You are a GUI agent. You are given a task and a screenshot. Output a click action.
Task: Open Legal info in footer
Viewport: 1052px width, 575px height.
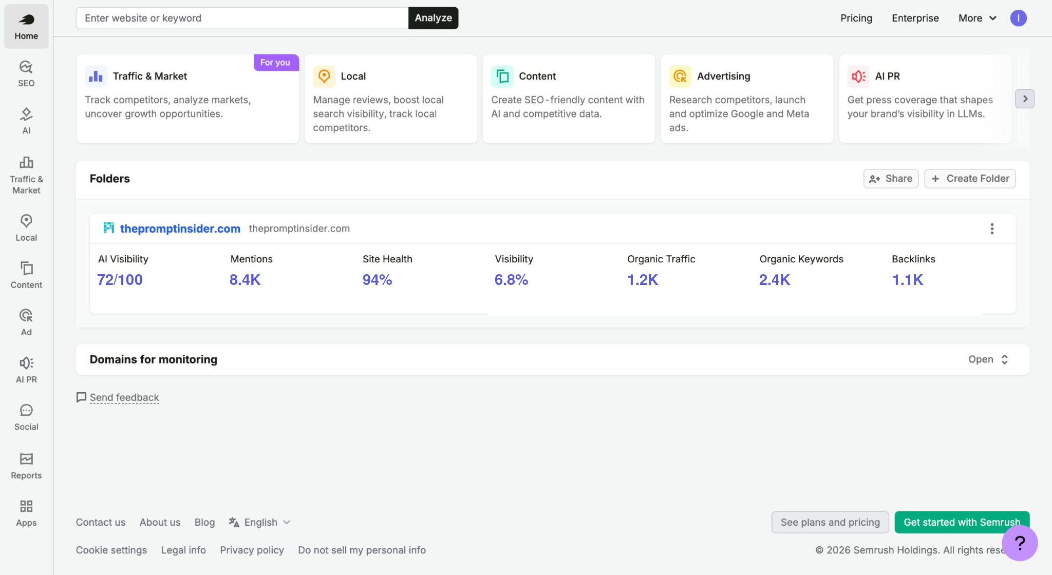click(183, 550)
